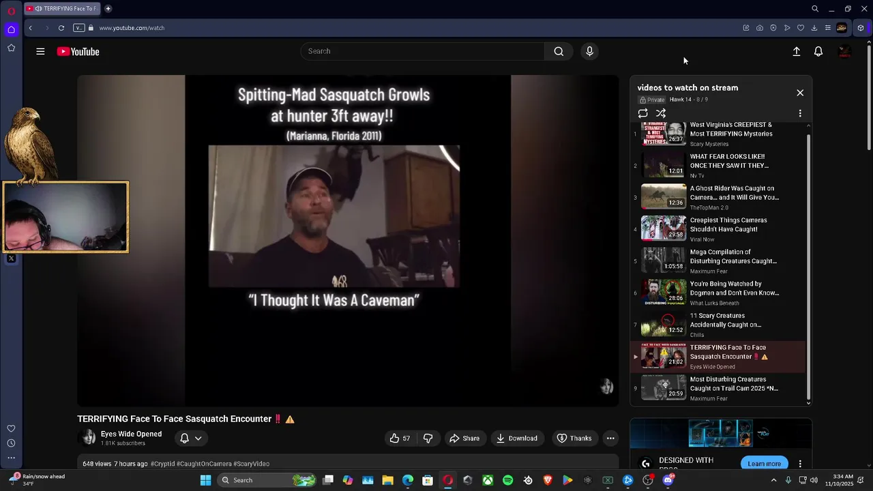873x491 pixels.
Task: Close the playlist panel with X
Action: click(x=800, y=93)
